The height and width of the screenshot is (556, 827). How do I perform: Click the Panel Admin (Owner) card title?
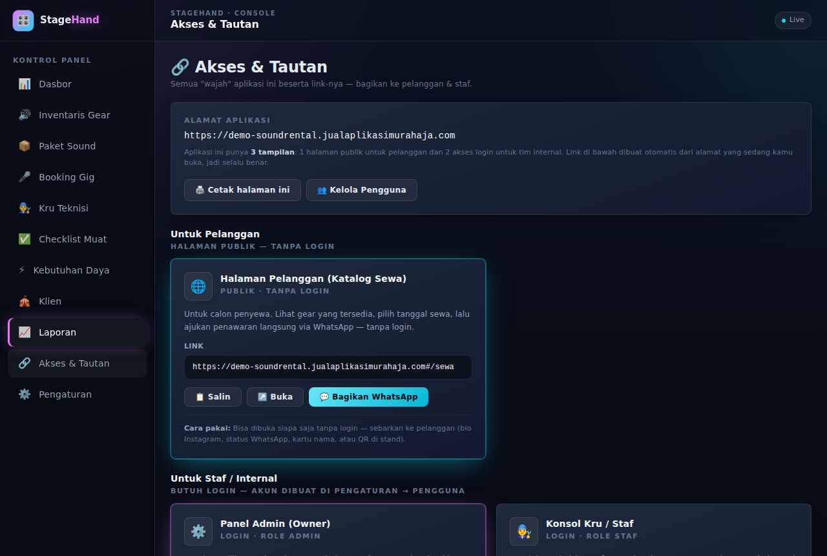click(x=275, y=524)
